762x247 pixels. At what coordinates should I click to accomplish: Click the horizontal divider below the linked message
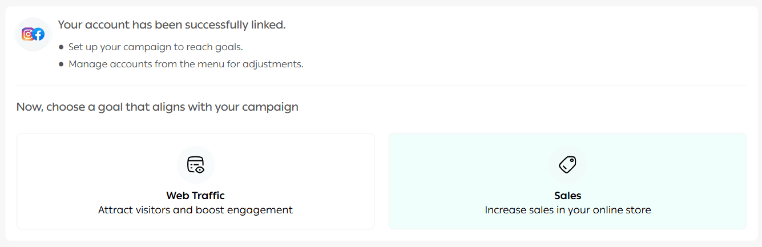pos(381,86)
